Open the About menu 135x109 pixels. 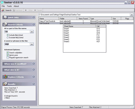click(16, 6)
